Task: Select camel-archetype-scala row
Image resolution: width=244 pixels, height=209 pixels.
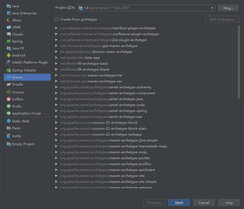Action: tap(102, 105)
